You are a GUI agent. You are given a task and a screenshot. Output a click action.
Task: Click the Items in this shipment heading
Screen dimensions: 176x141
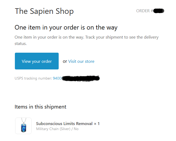pyautogui.click(x=40, y=107)
